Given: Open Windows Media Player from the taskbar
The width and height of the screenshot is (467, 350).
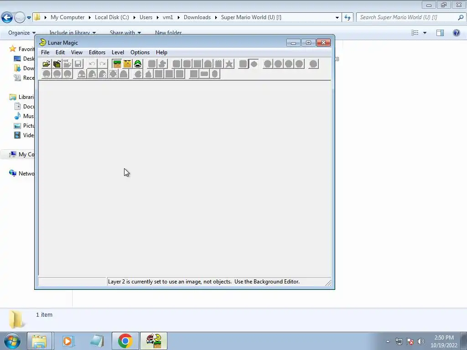Looking at the screenshot, I should pos(67,341).
